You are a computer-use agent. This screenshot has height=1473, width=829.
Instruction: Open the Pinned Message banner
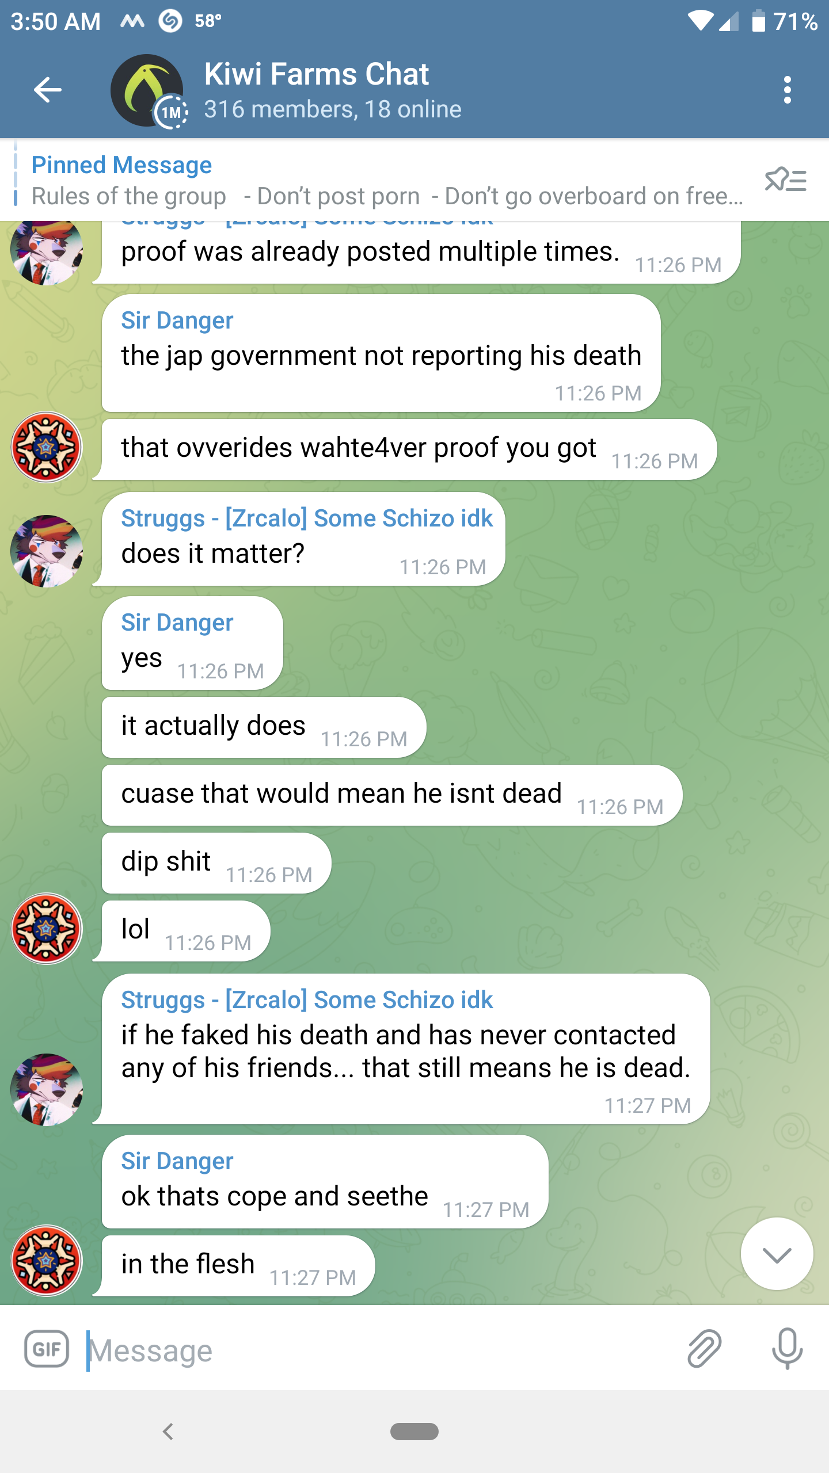(x=386, y=180)
